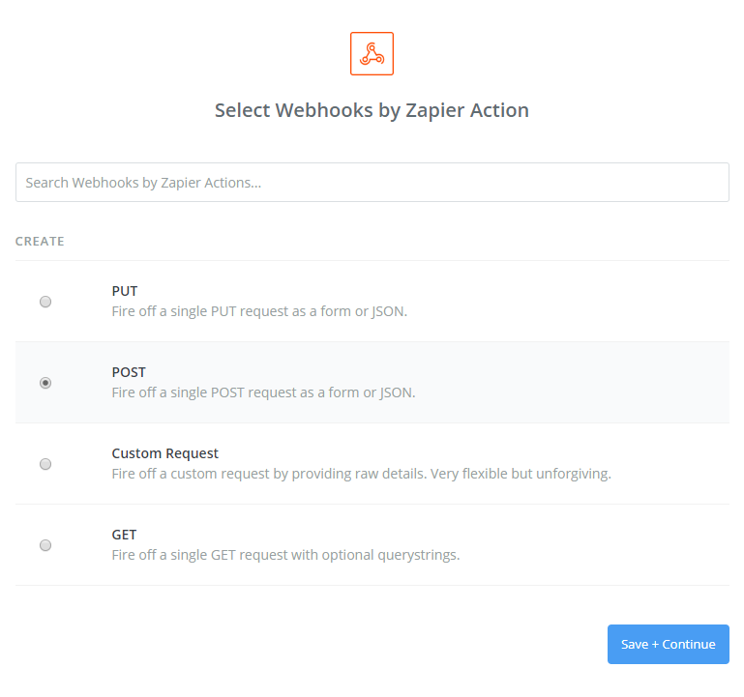Click the bold Custom Request title

pyautogui.click(x=165, y=453)
